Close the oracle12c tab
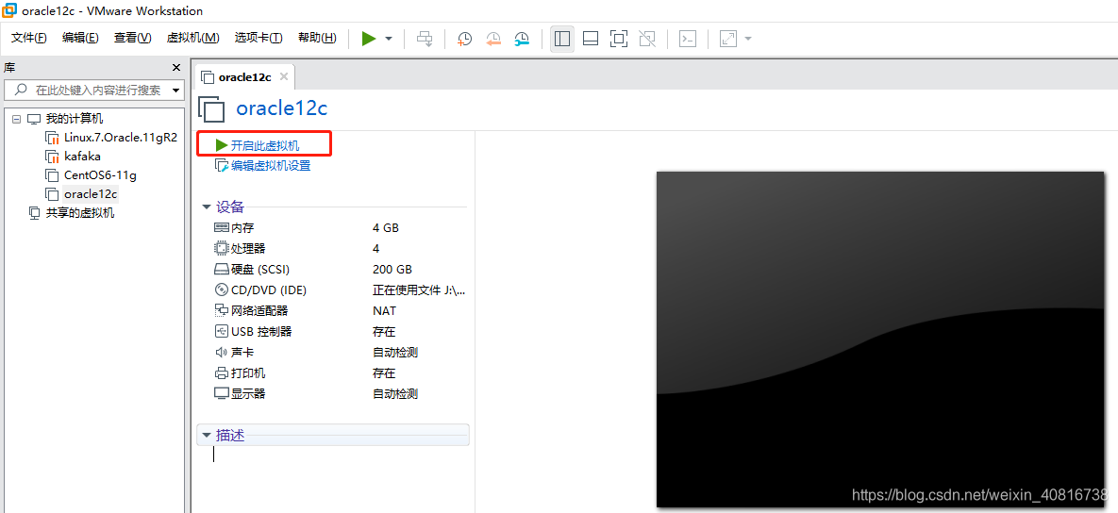 [x=284, y=76]
